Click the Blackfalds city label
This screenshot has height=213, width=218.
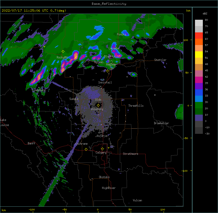112,56
